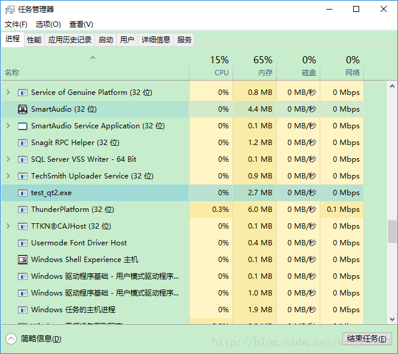The width and height of the screenshot is (398, 354).
Task: Click the vertical scrollbar thumb
Action: [x=392, y=232]
